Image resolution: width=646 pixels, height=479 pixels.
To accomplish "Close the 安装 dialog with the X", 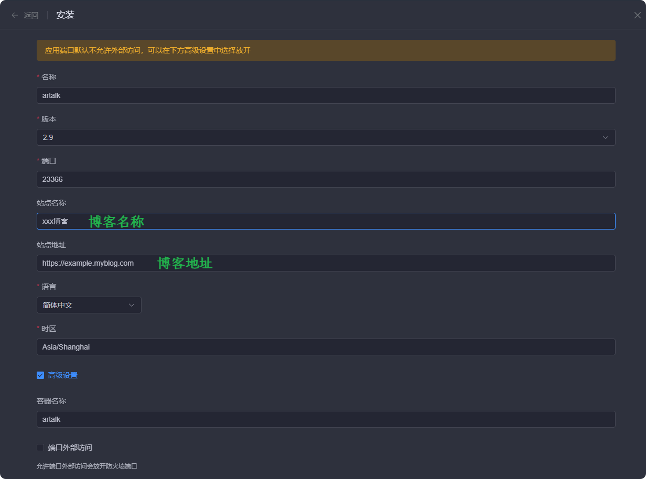I will (637, 15).
